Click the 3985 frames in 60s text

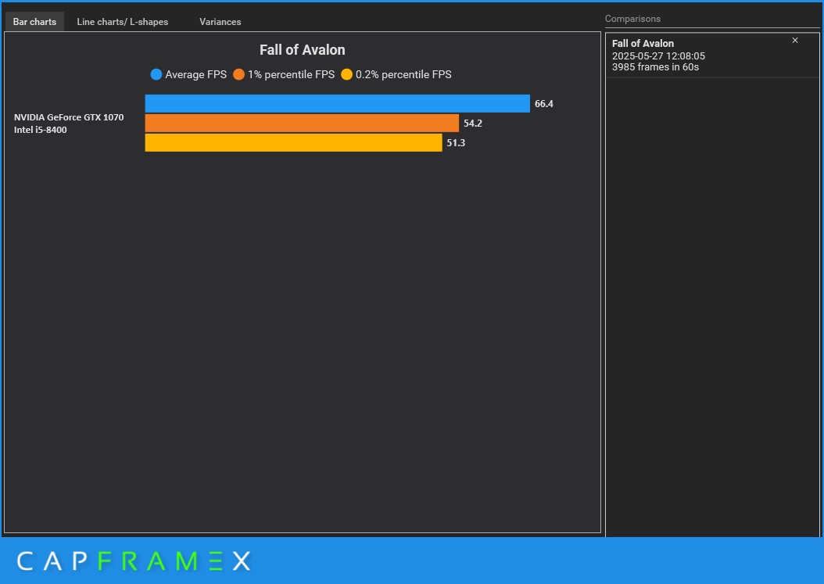(655, 66)
